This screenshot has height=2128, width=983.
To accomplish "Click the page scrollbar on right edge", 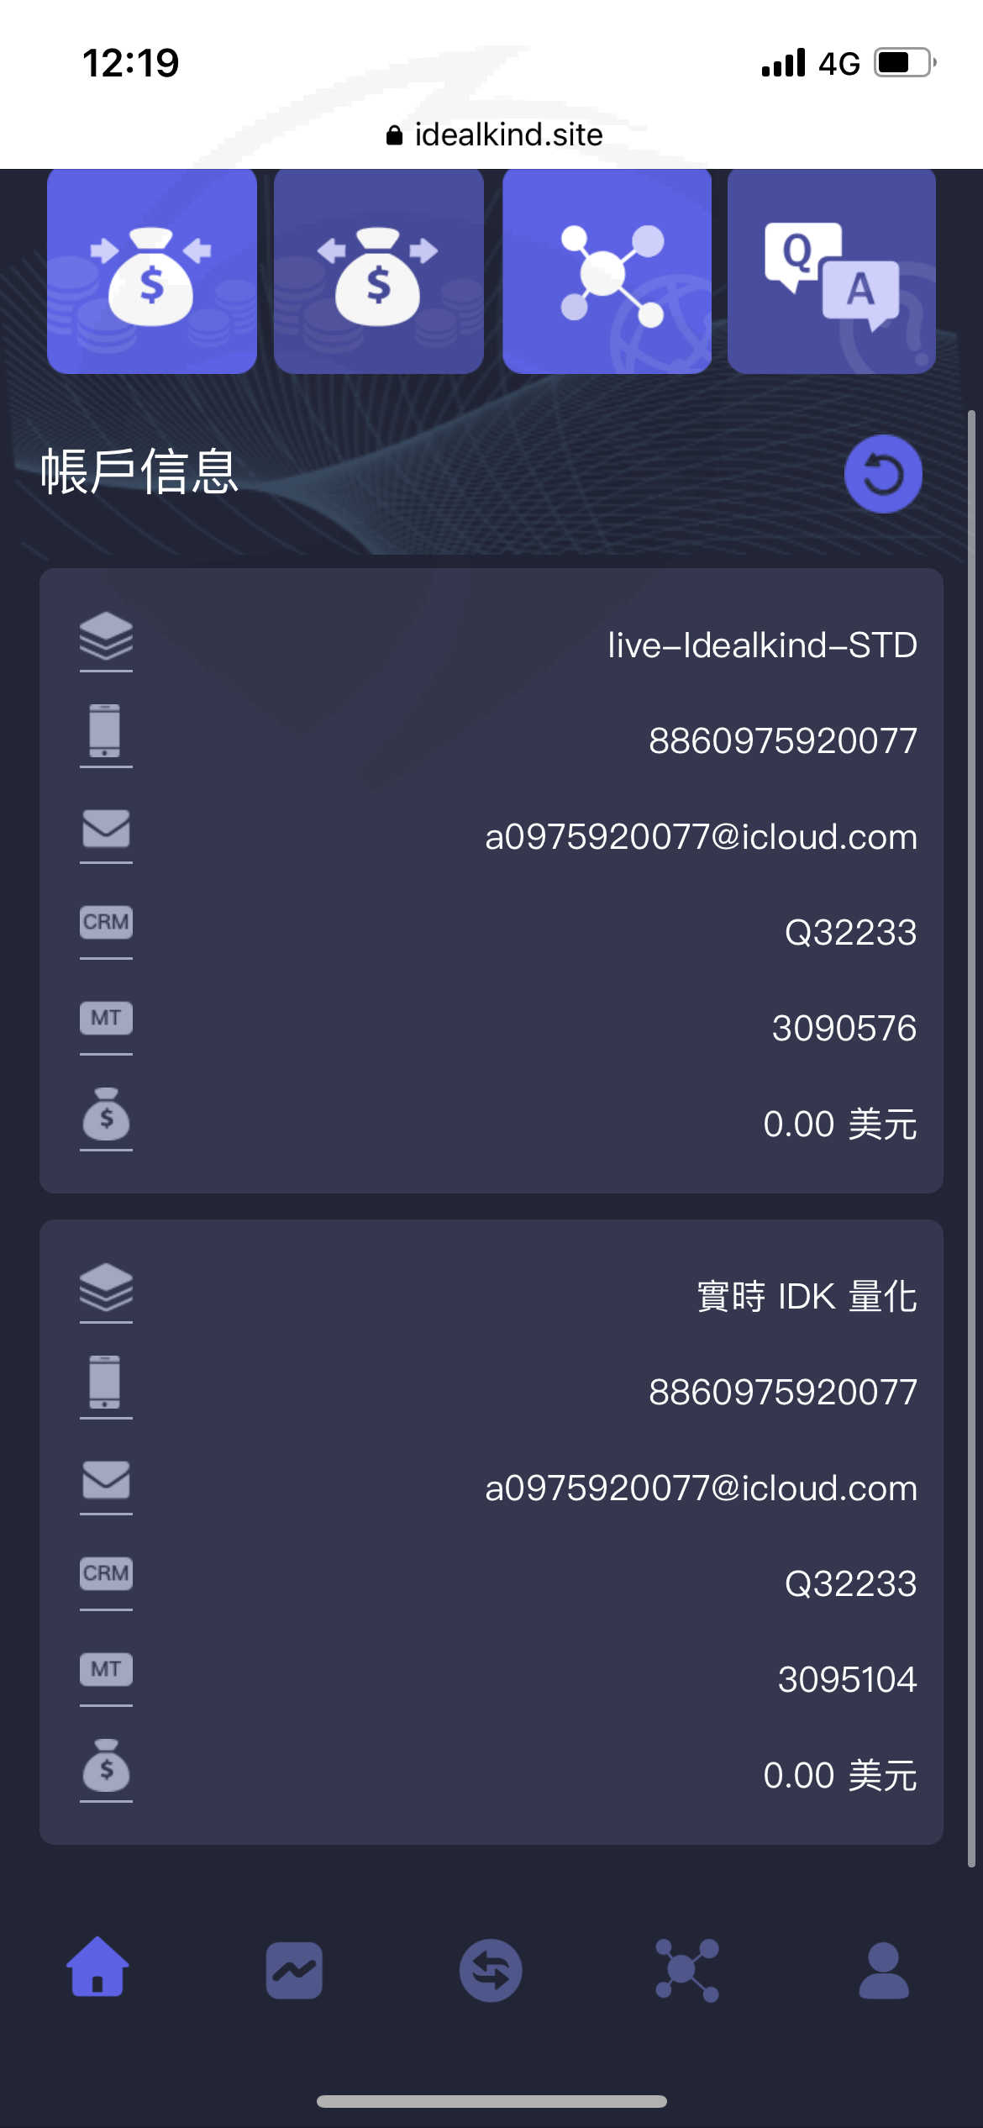I will click(971, 1139).
